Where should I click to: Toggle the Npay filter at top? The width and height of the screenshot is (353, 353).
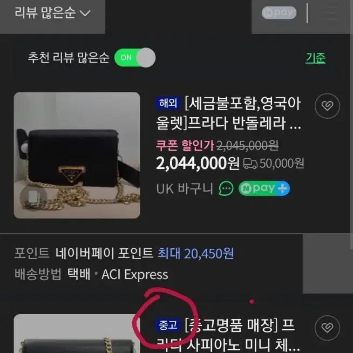tap(279, 13)
